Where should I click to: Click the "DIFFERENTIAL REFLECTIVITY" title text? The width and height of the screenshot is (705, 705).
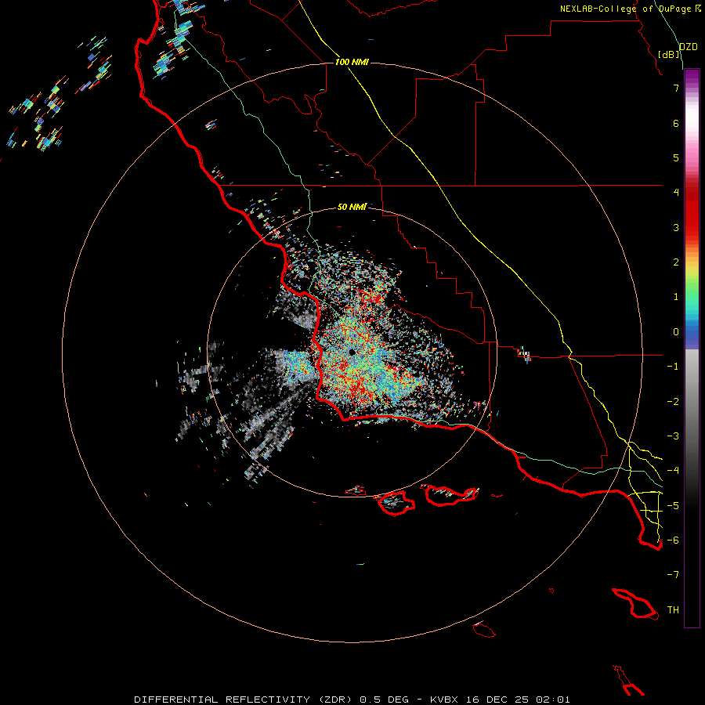222,700
